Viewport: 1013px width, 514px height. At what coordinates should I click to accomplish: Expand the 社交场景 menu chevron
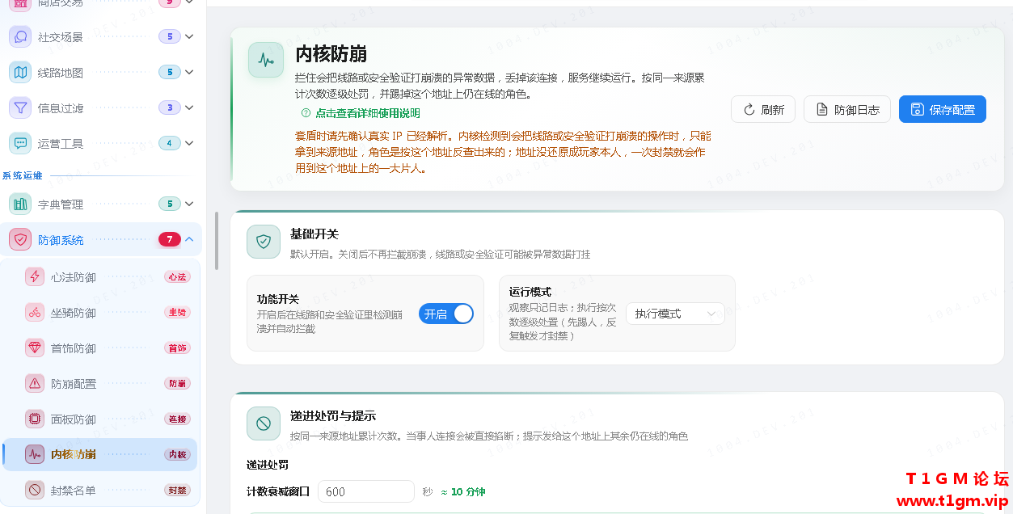click(x=189, y=36)
